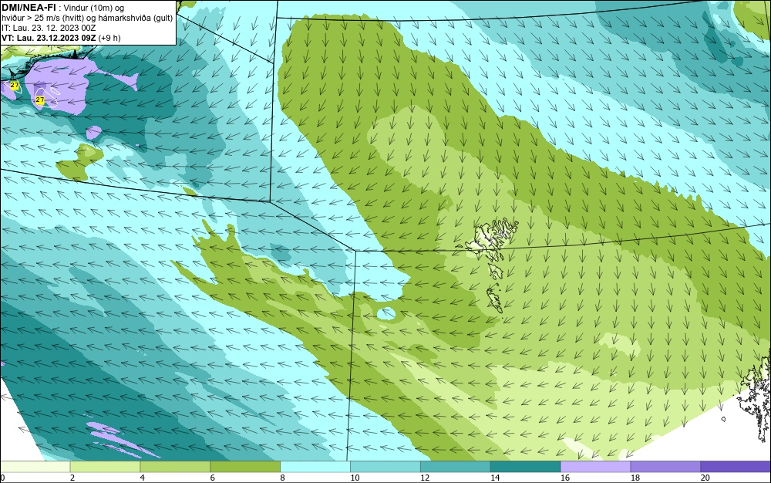Click the legend tick label "2"
The width and height of the screenshot is (771, 483).
point(72,478)
